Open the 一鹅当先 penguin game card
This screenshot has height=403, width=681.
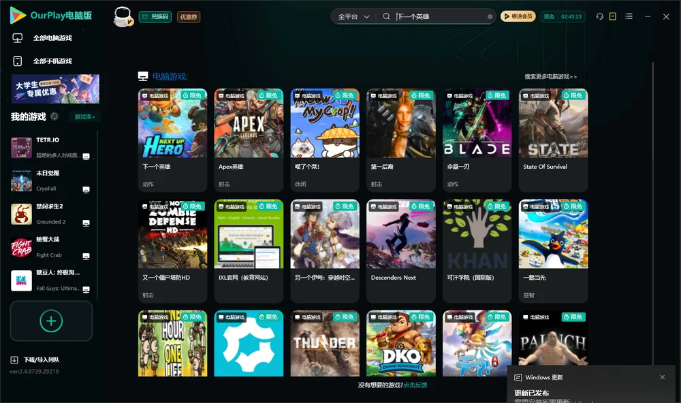(553, 251)
